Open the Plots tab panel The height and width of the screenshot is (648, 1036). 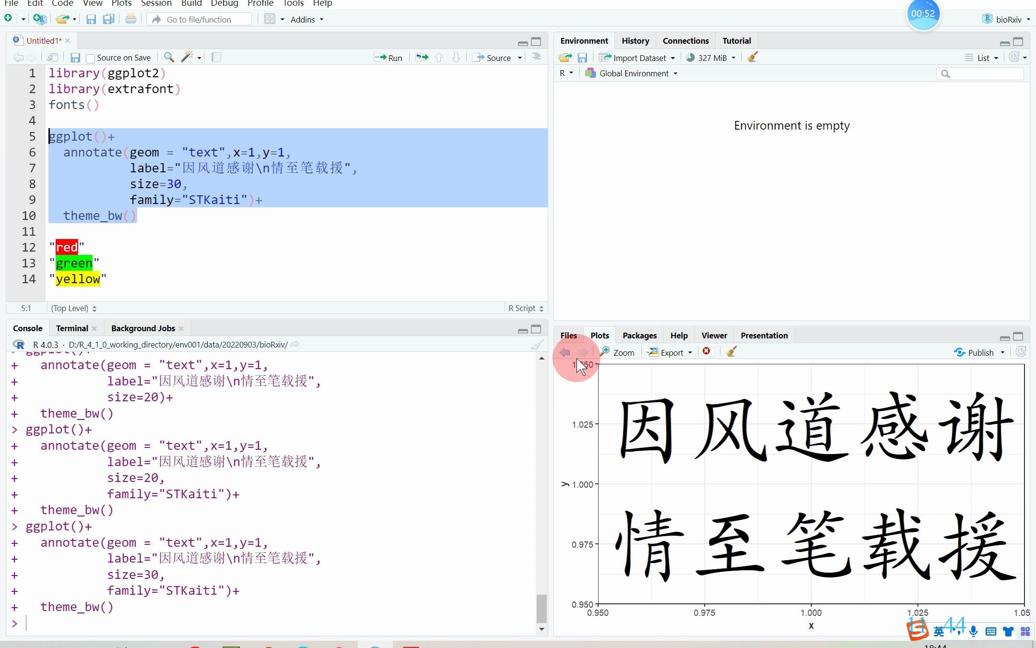point(600,335)
